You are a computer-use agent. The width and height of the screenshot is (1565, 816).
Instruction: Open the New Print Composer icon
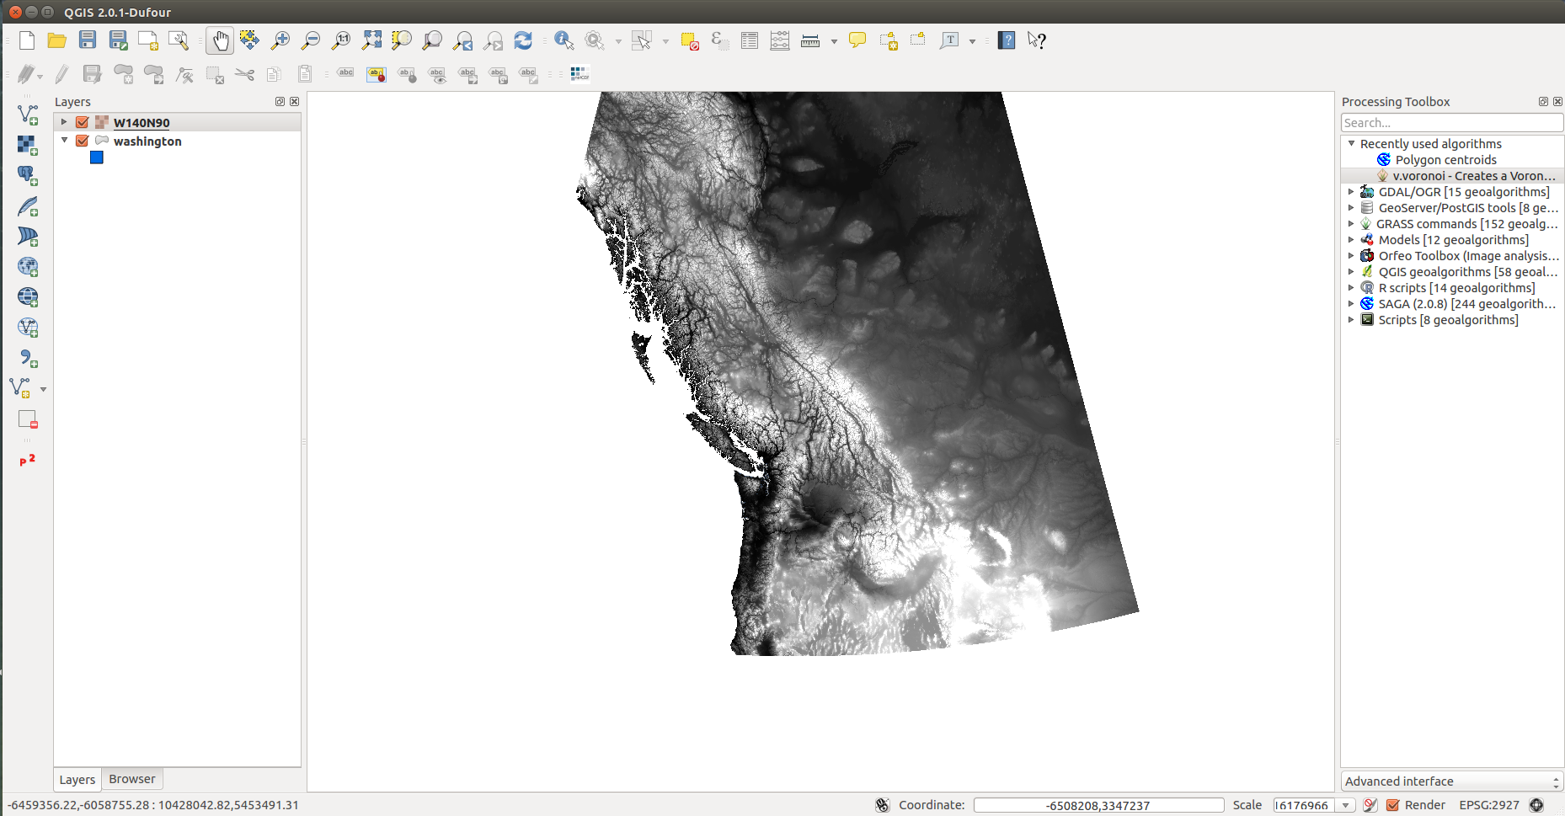click(x=148, y=40)
